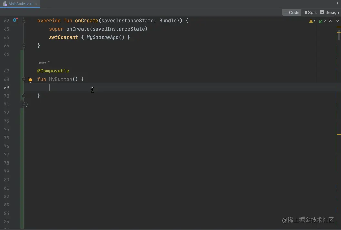Click the editor vertical scrollbar thumb

point(339,35)
